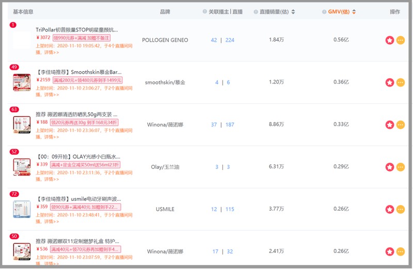Favorite the TriPollar product with star icon
This screenshot has width=413, height=269.
[x=390, y=40]
